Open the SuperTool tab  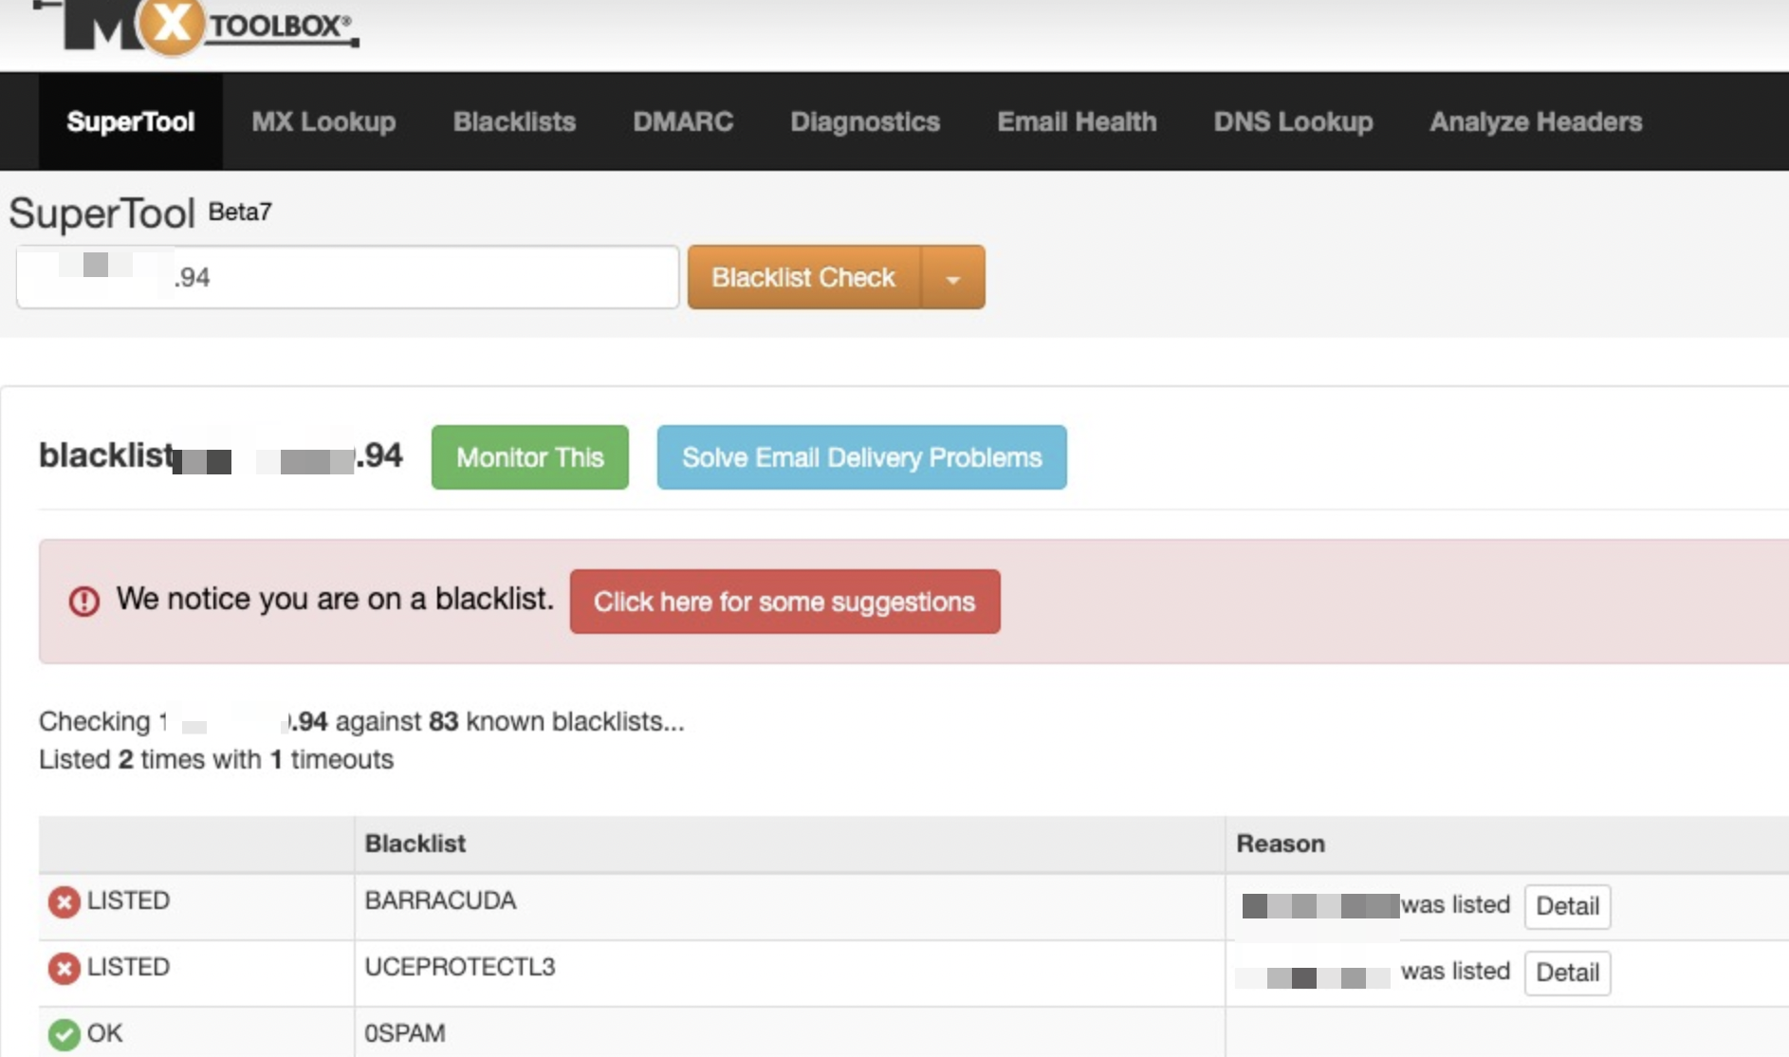pos(131,121)
